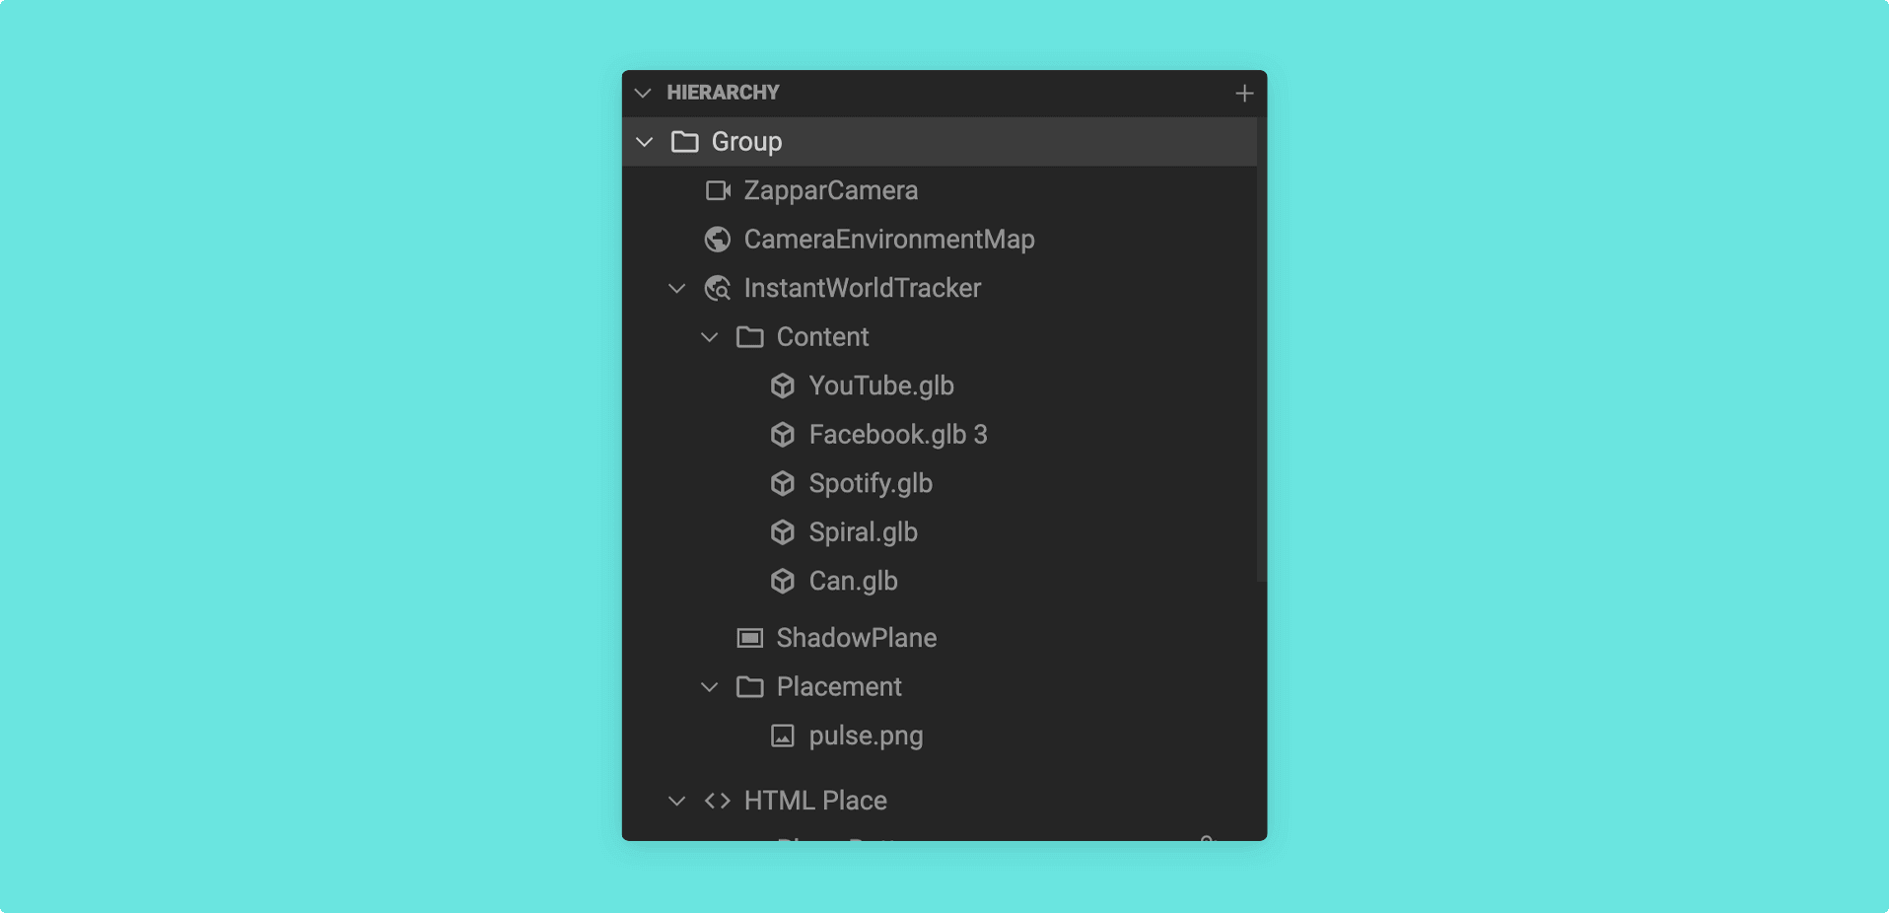This screenshot has width=1889, height=913.
Task: Click the ShadowPlane rectangle icon
Action: click(750, 638)
